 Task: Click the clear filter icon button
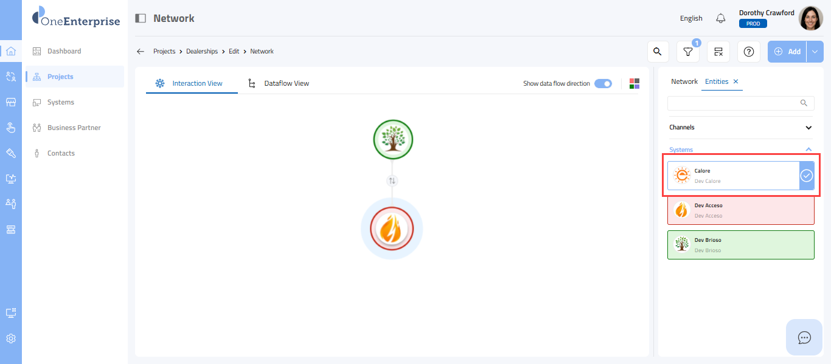(x=718, y=52)
